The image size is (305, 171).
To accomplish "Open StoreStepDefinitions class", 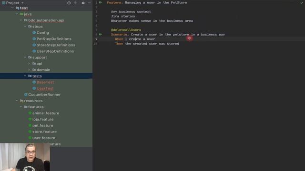I will (56, 45).
